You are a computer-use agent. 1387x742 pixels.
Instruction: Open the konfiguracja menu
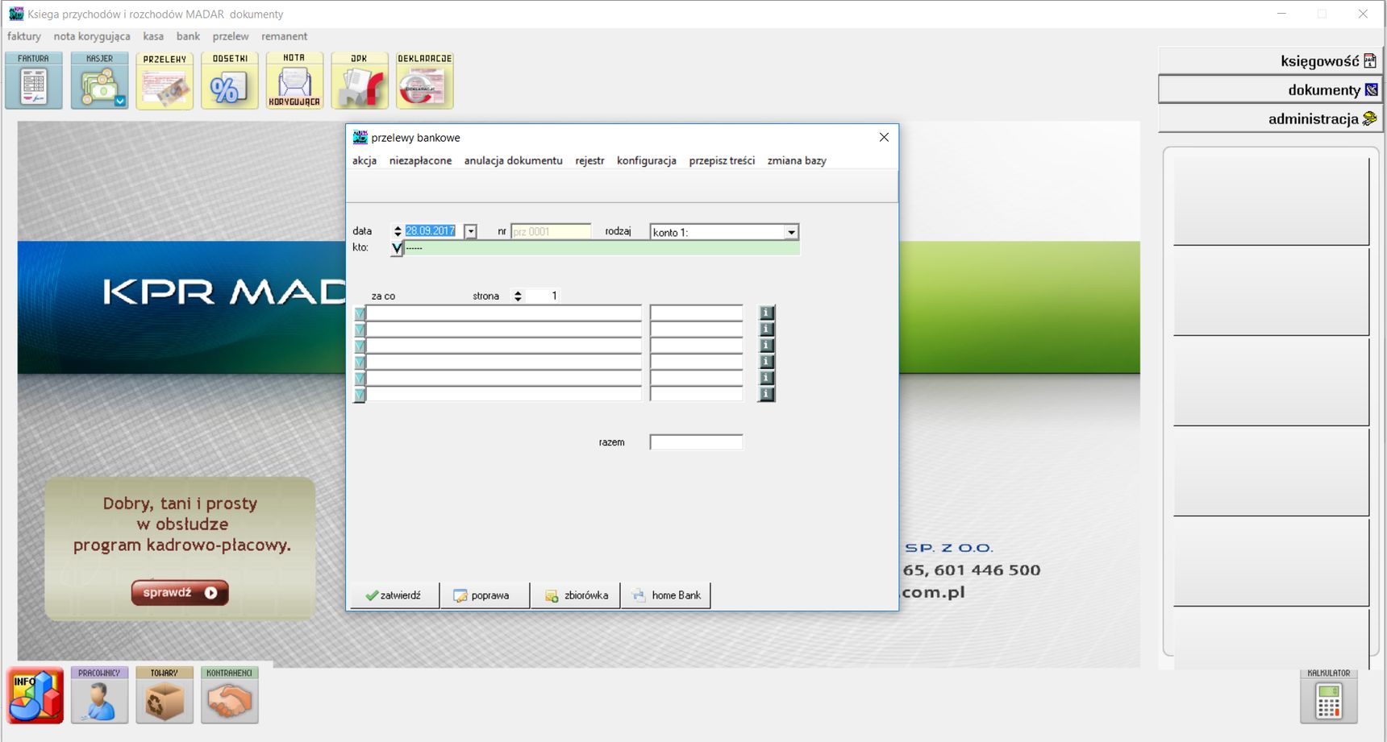click(647, 160)
